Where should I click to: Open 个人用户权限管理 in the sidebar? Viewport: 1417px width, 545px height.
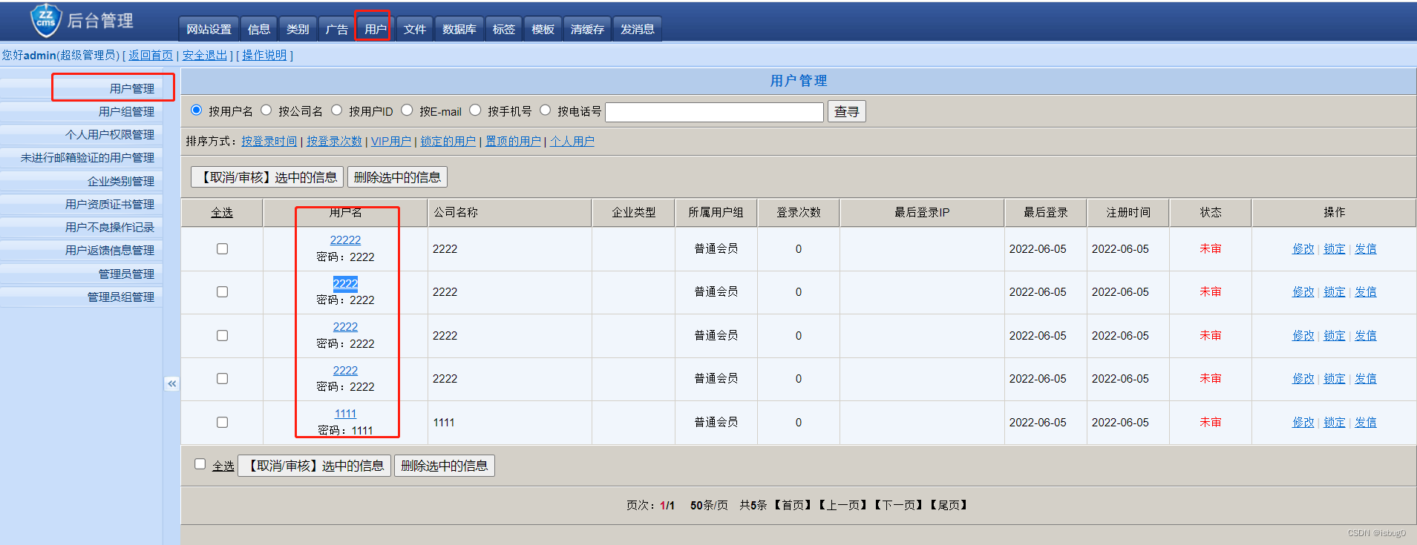click(x=110, y=134)
